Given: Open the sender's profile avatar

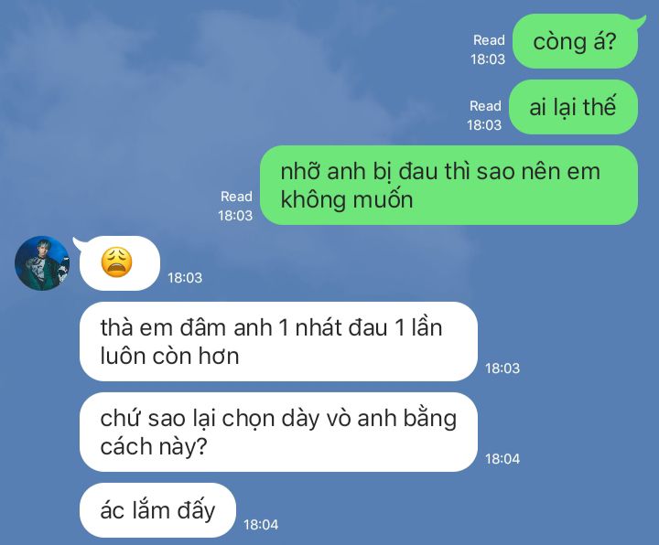Looking at the screenshot, I should (42, 263).
